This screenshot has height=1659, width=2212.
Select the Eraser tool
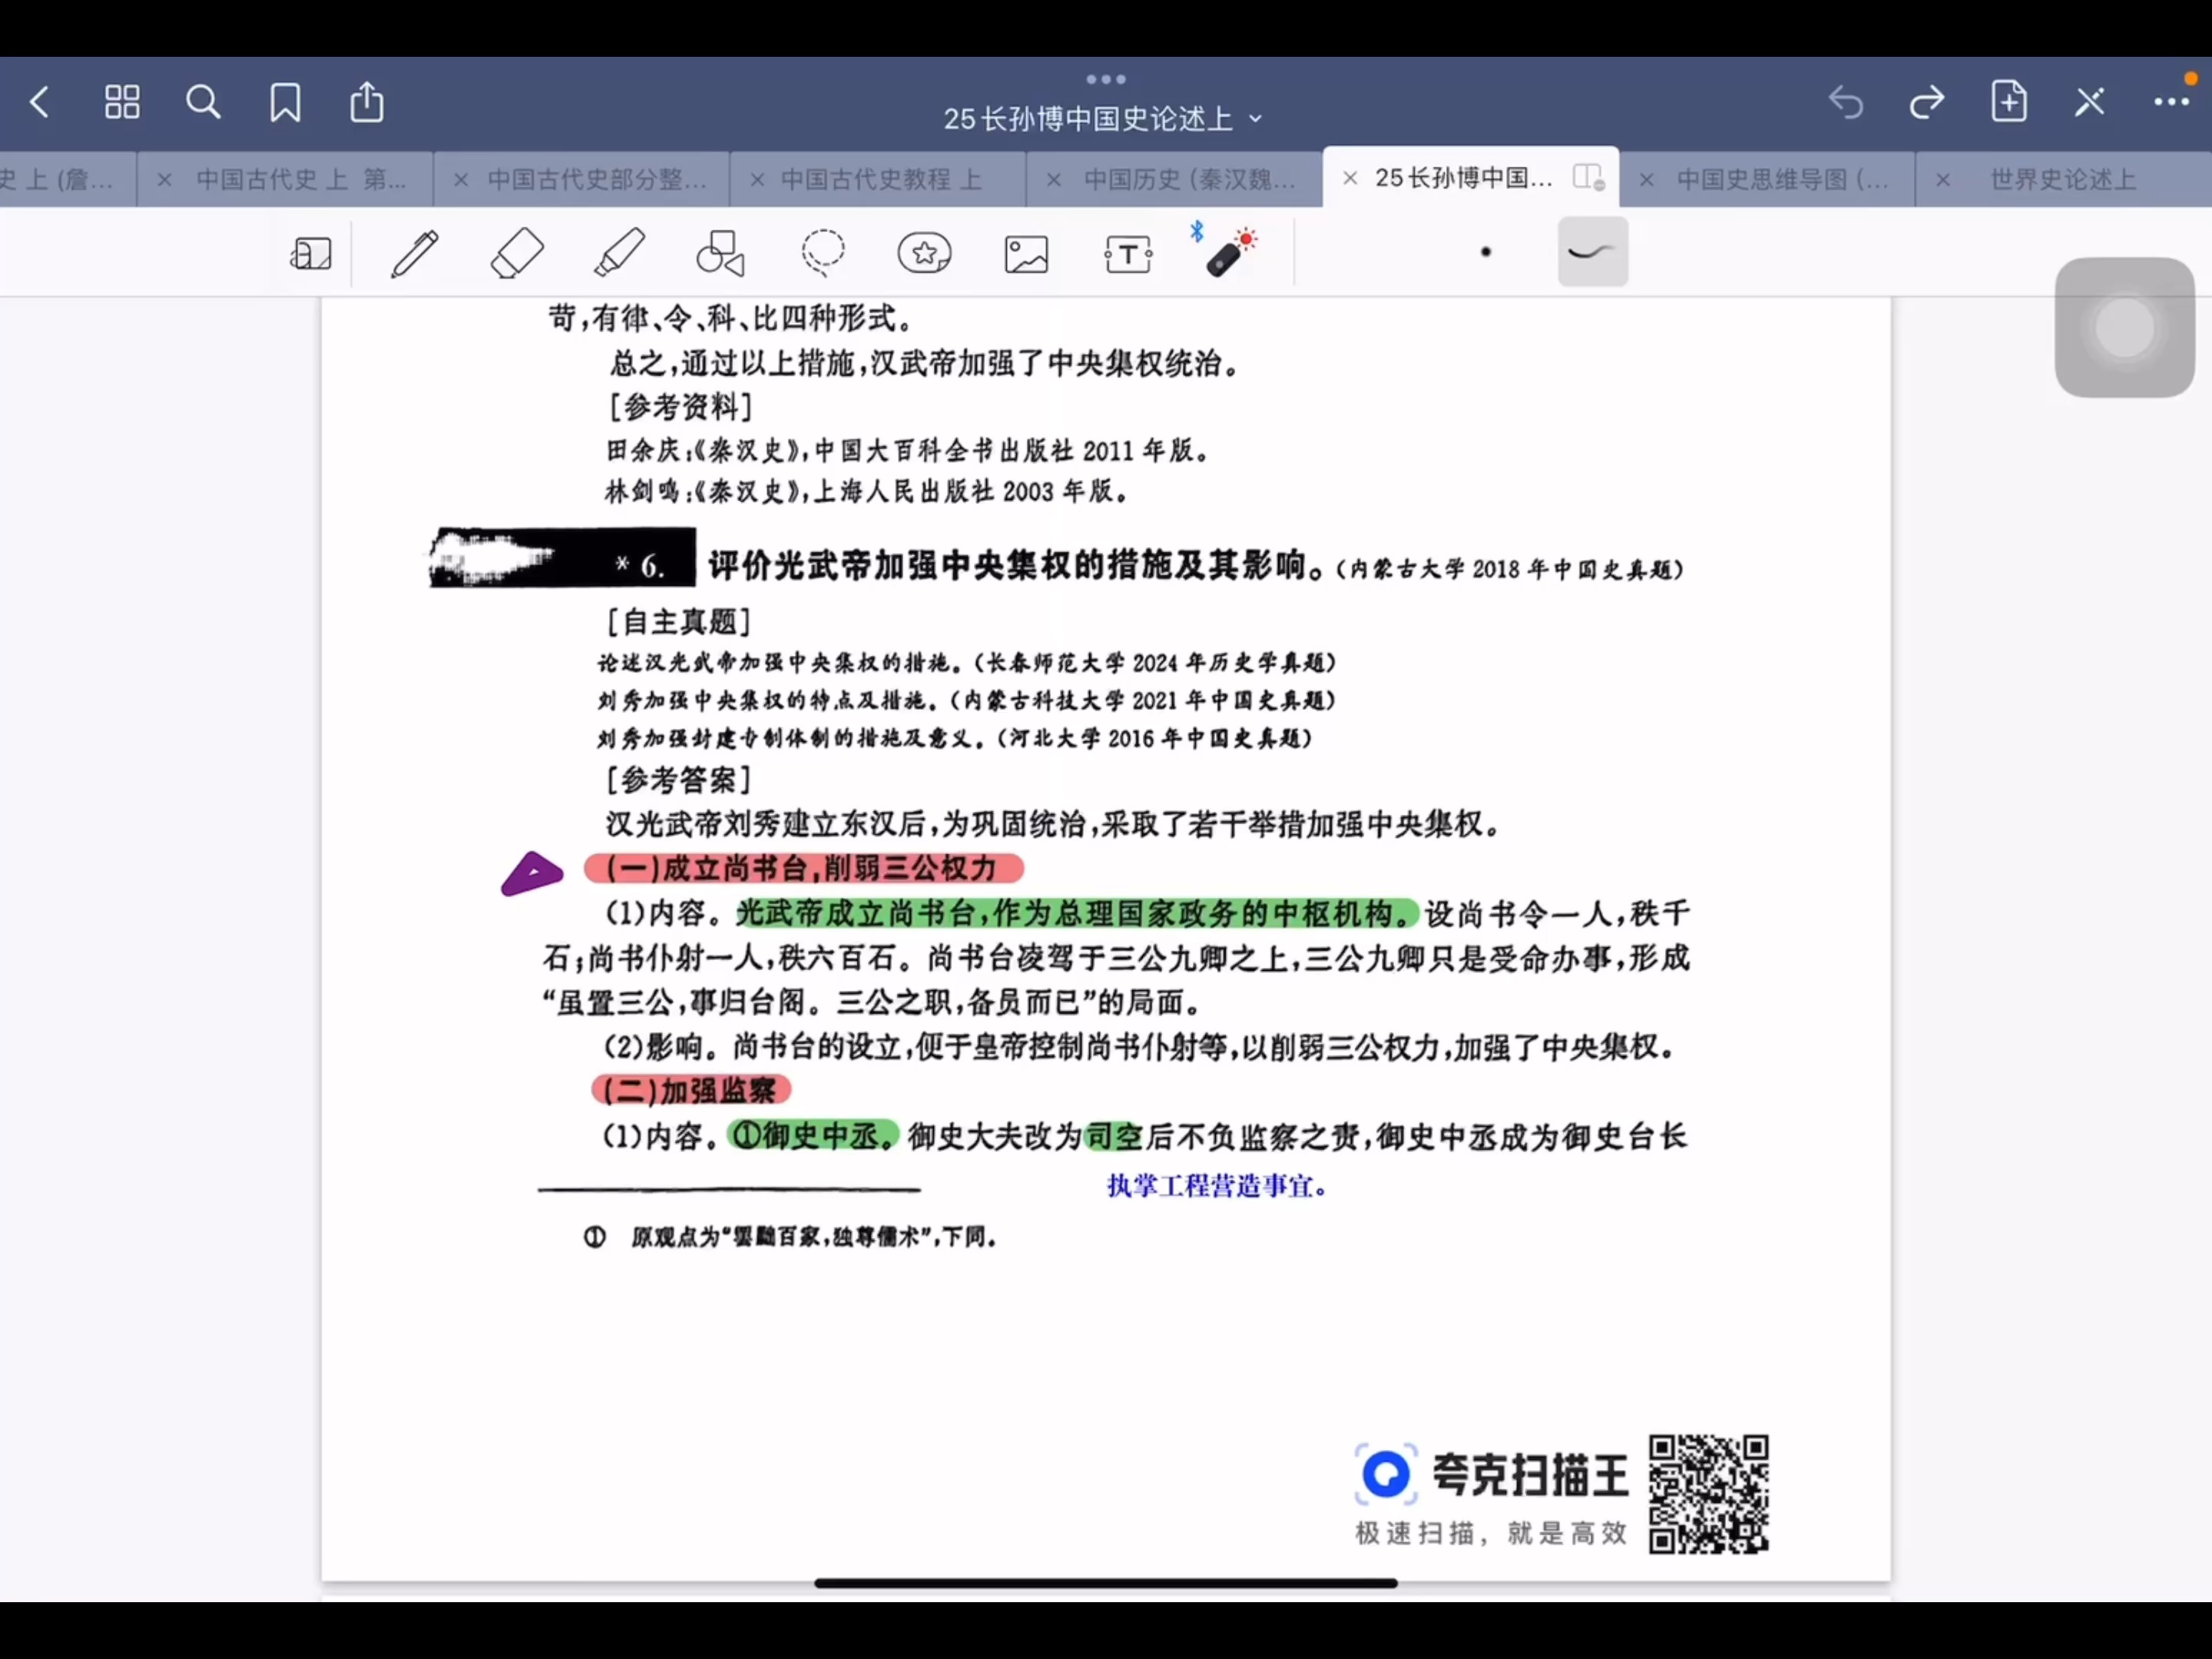[x=517, y=253]
